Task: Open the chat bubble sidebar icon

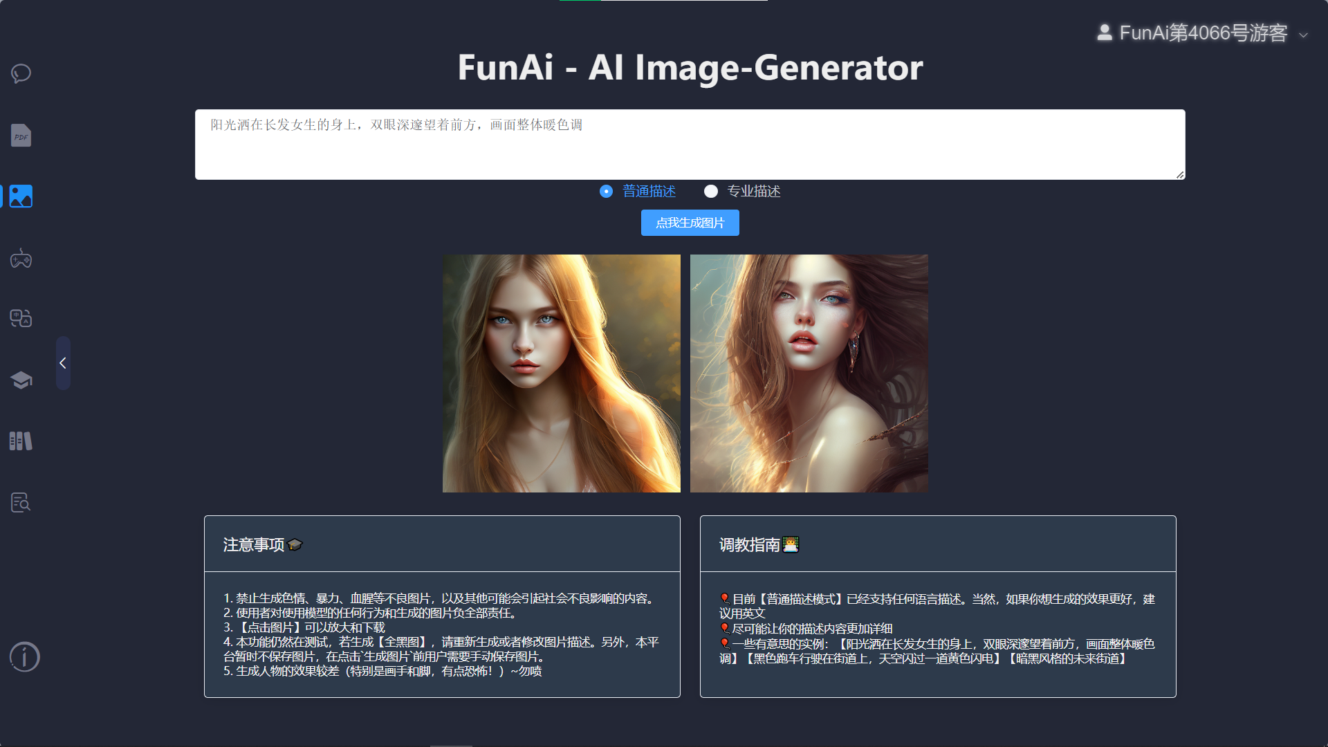Action: 21,73
